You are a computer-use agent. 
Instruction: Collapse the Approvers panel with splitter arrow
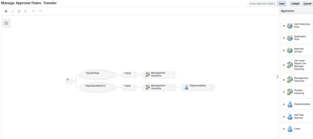[278, 77]
